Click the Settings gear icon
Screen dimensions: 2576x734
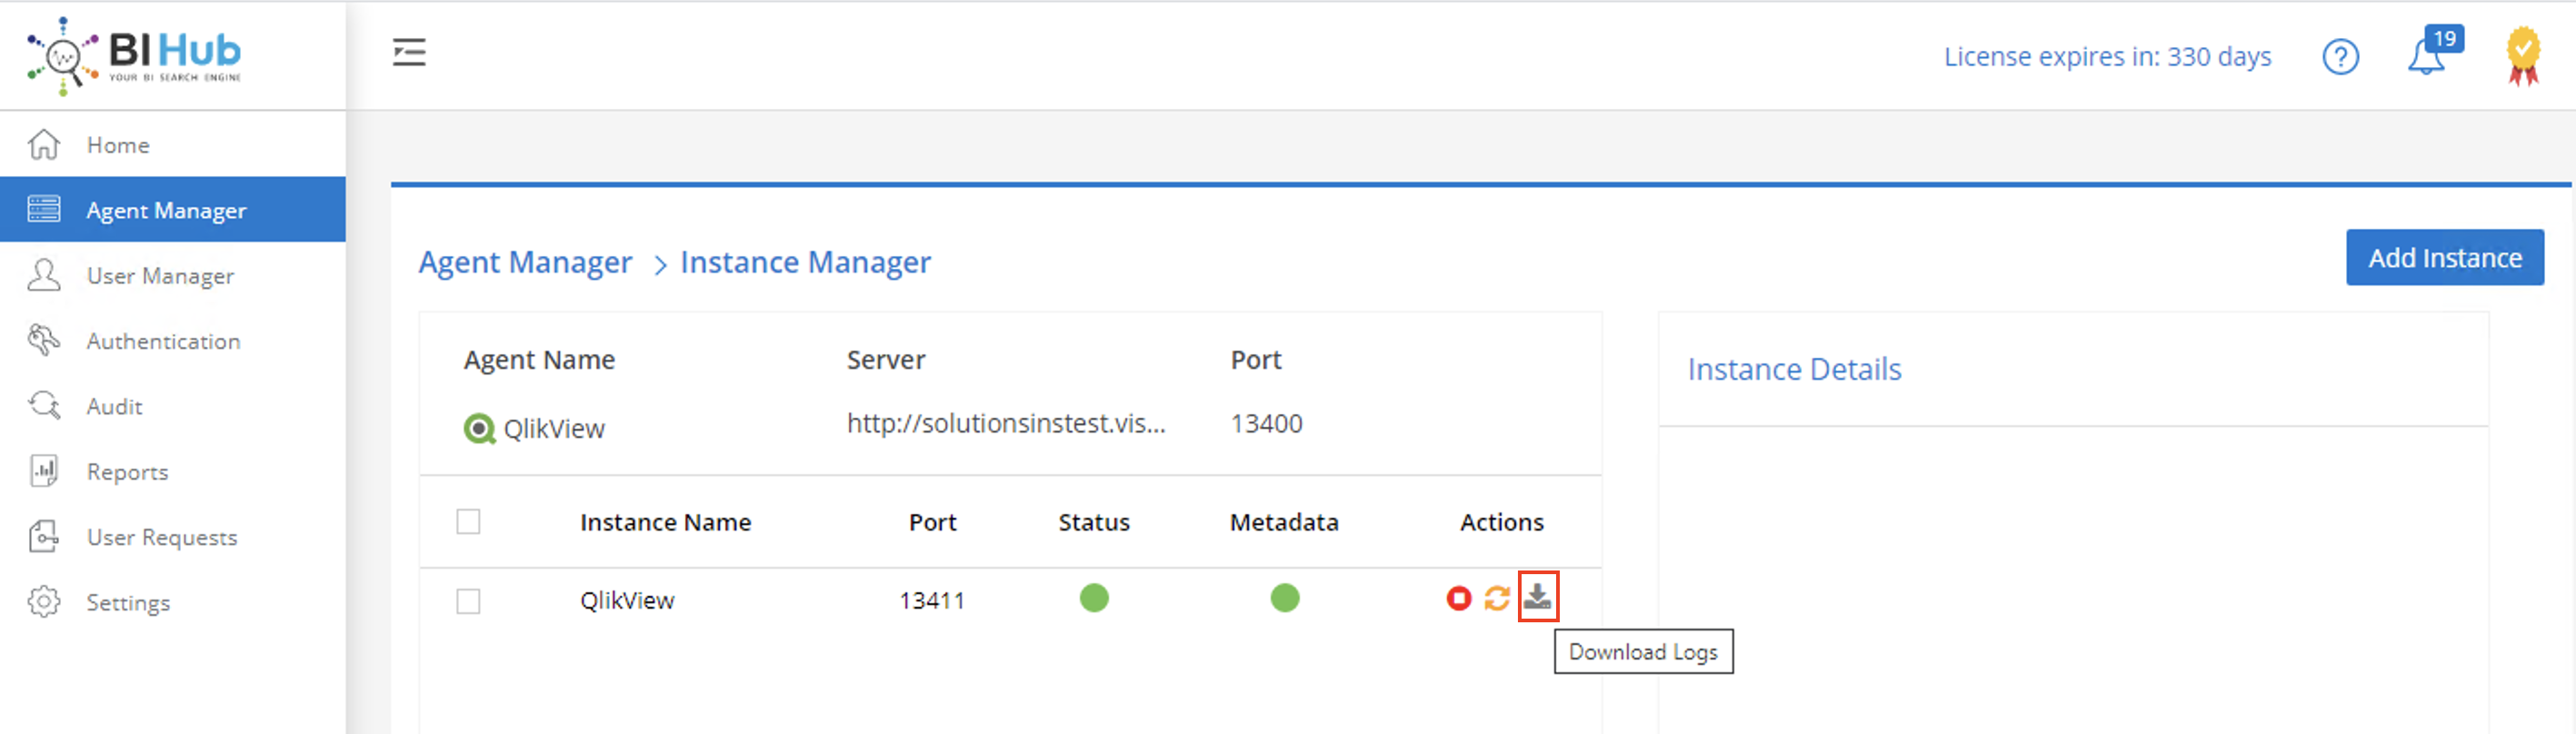click(44, 602)
